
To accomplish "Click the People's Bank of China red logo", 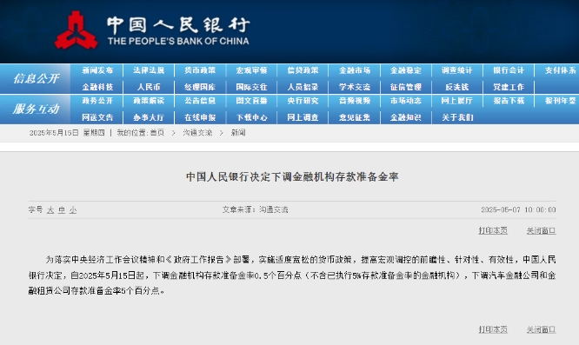I will 76,30.
